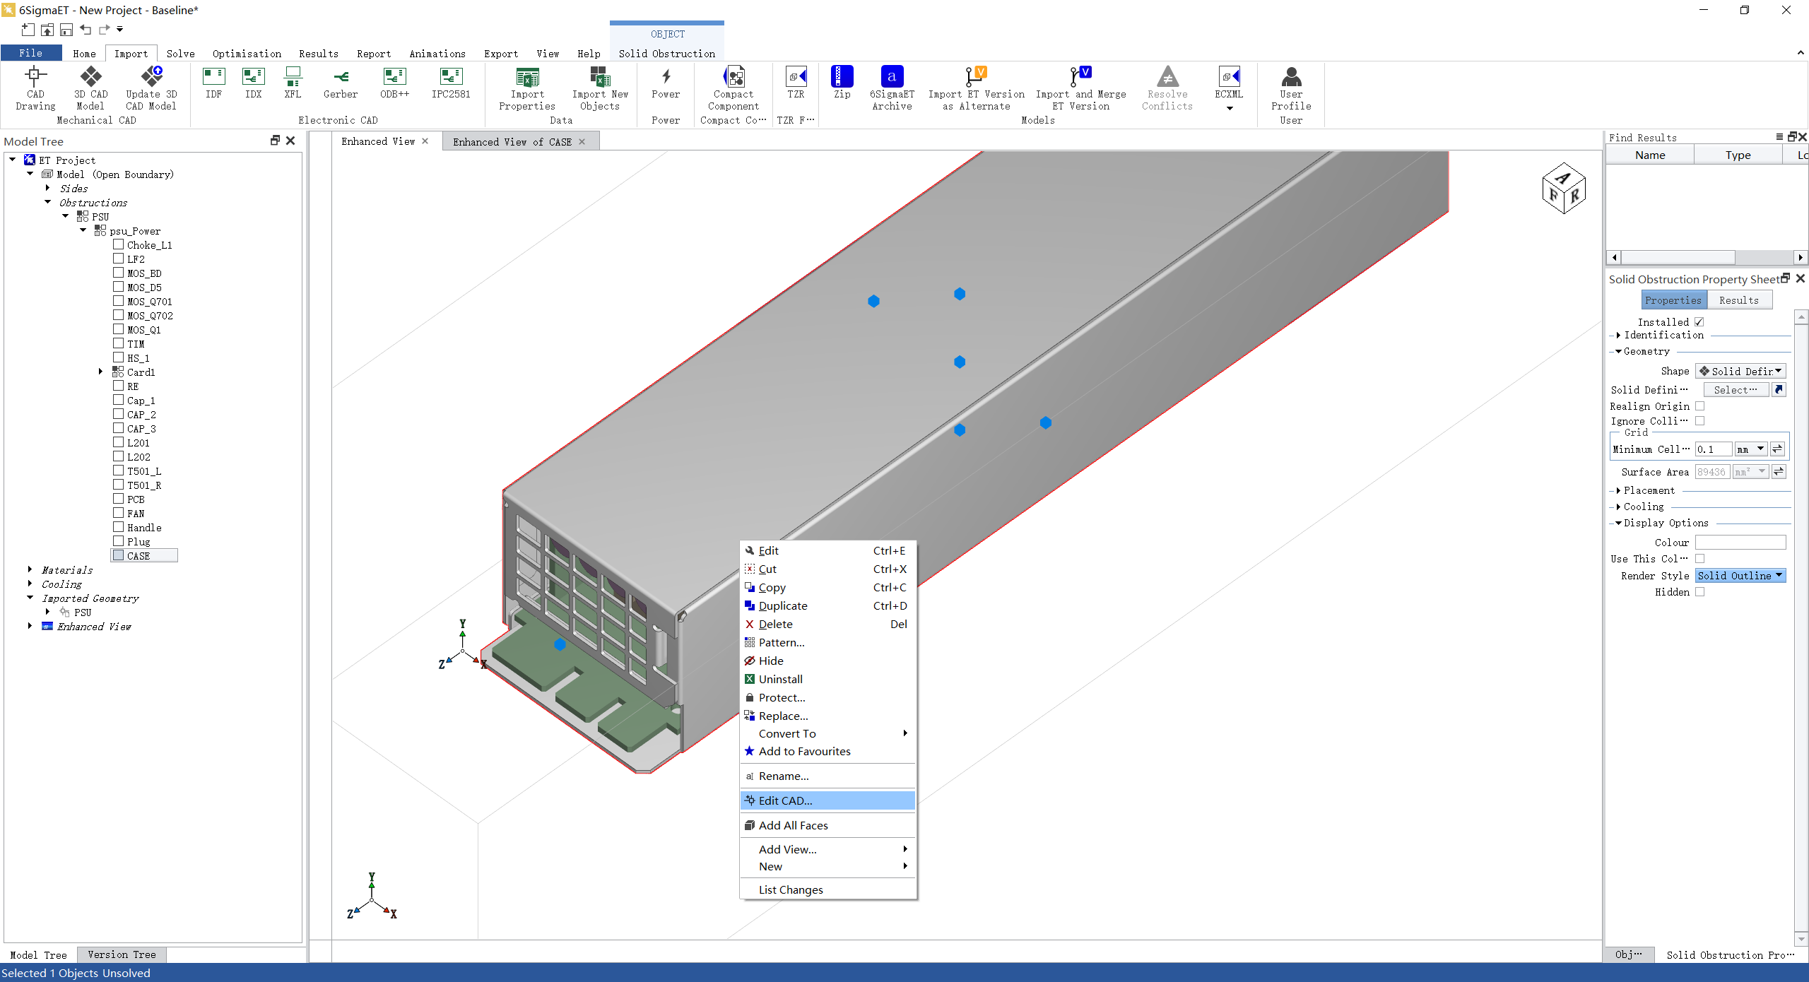Screen dimensions: 1809x982
Task: Choose Edit CAD... from the context menu
Action: [785, 800]
